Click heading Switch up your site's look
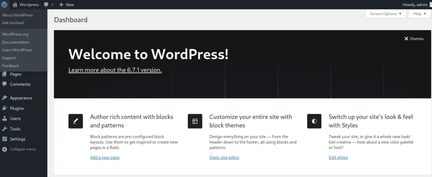This screenshot has height=177, width=432. point(371,121)
